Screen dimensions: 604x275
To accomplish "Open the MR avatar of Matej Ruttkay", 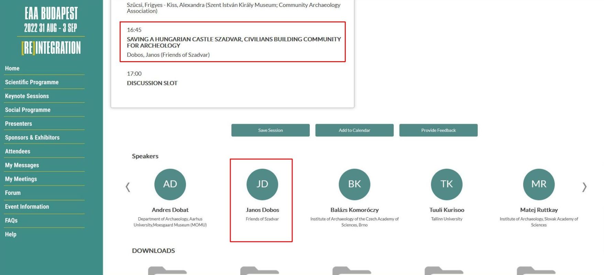I will click(538, 184).
